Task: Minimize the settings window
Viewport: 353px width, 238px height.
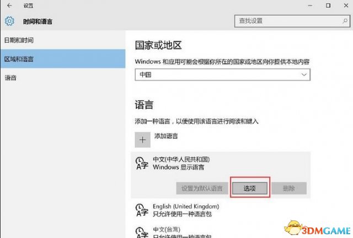Action: (310, 6)
